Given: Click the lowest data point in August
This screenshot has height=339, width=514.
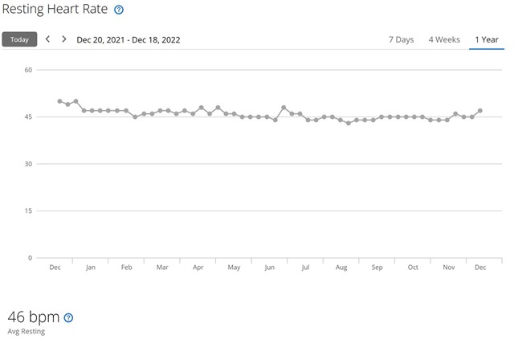Looking at the screenshot, I should coord(348,123).
